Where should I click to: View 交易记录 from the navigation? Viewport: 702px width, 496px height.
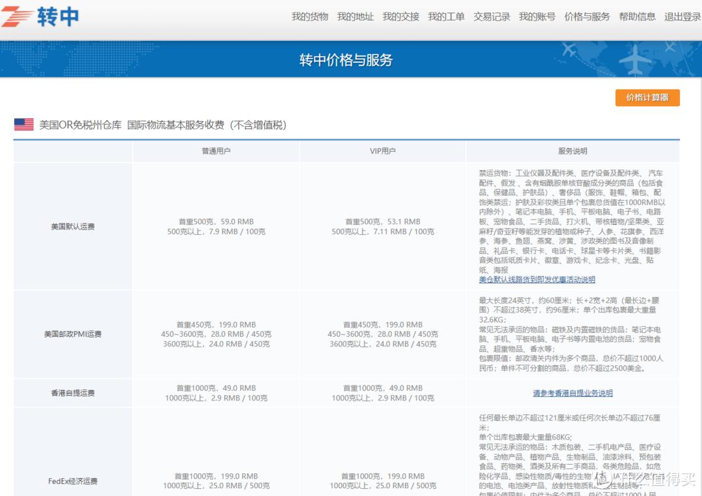(x=491, y=18)
